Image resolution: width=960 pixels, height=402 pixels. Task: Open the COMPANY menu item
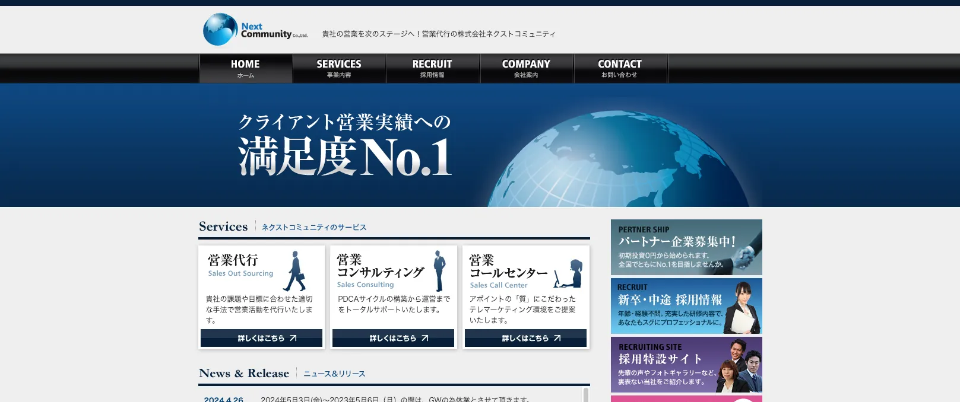[x=527, y=68]
